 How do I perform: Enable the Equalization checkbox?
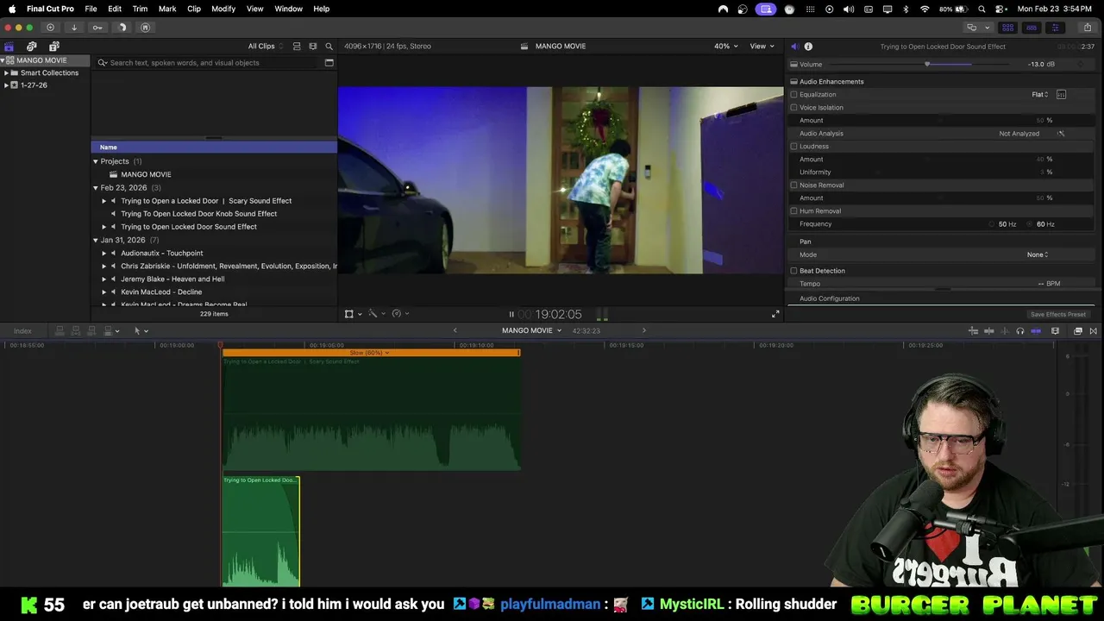(793, 95)
